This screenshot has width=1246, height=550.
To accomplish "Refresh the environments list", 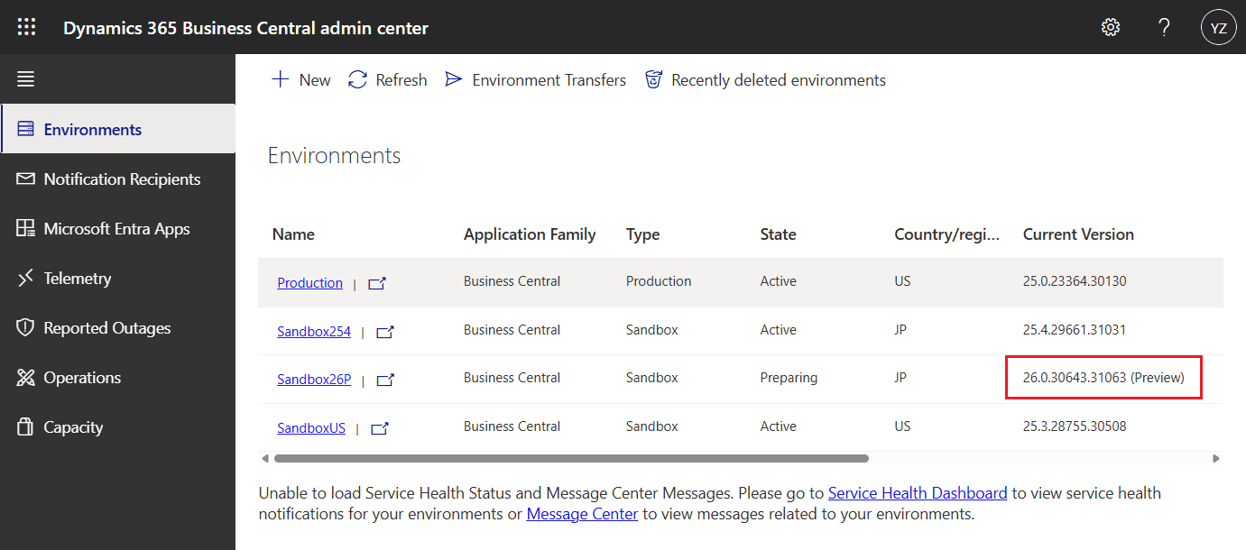I will pyautogui.click(x=387, y=79).
